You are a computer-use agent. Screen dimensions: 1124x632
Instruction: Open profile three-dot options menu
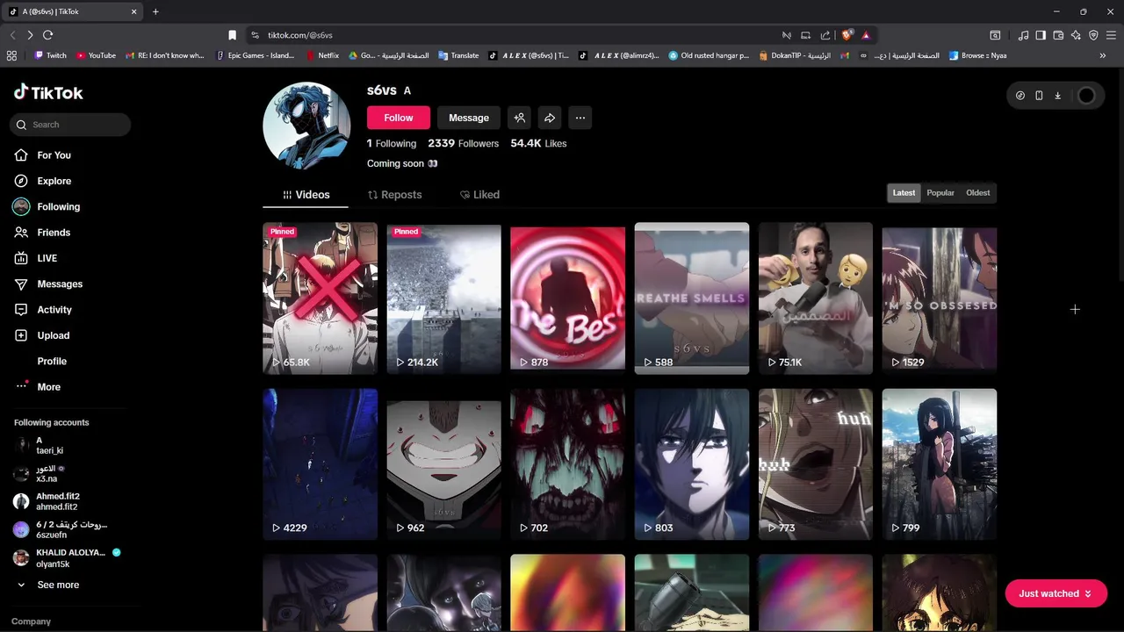(580, 118)
